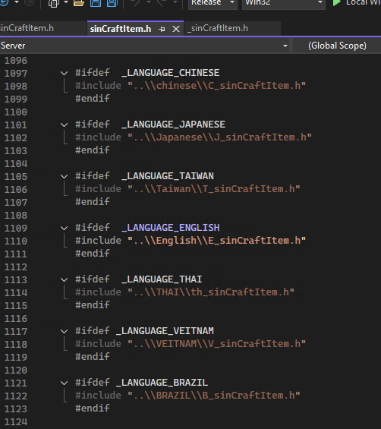The image size is (381, 429).
Task: Click line number 1116 in the gutter
Action: pos(16,319)
